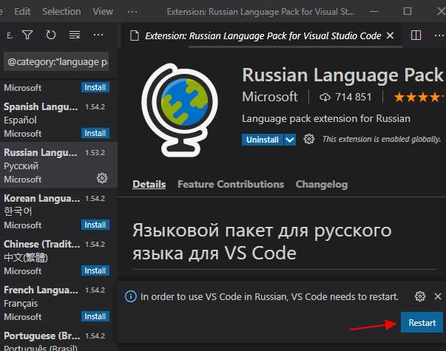Focus the @category language packs search box
Screen dimensions: 446x351
(56, 61)
